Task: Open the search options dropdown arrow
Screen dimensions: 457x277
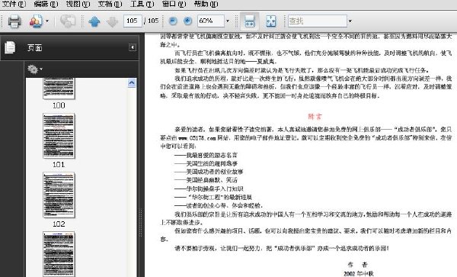Action: (x=350, y=21)
